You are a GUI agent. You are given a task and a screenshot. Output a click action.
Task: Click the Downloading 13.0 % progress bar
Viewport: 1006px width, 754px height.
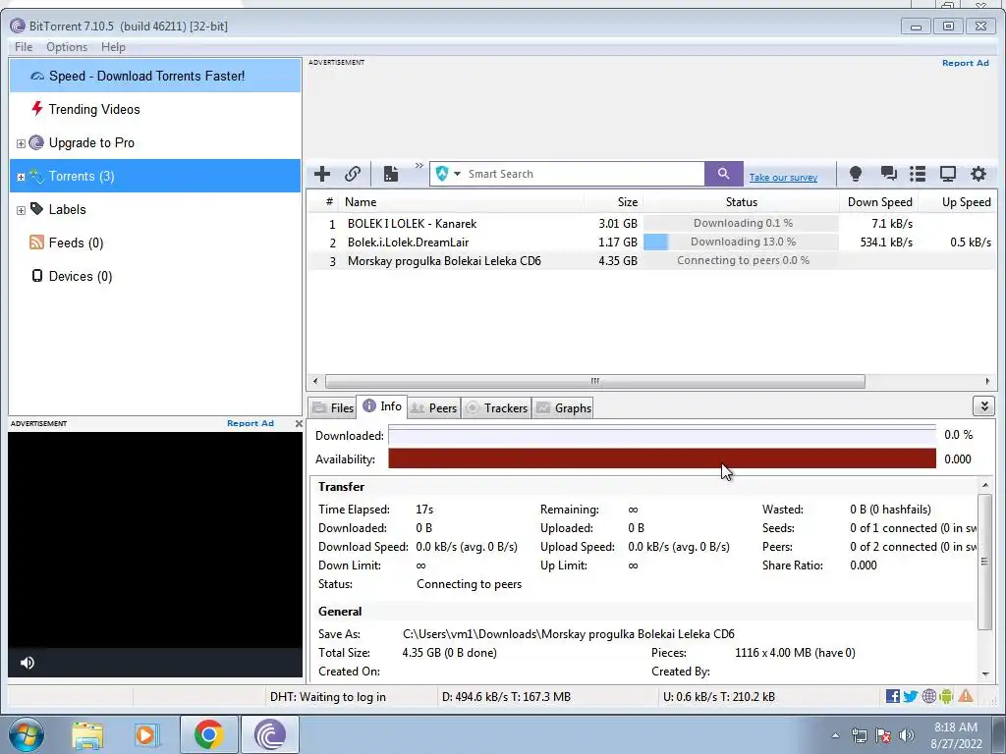tap(741, 242)
